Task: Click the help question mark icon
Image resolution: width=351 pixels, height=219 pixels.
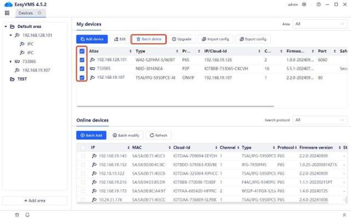Action: coord(318,4)
